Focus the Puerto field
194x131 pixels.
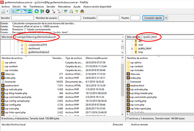135,18
